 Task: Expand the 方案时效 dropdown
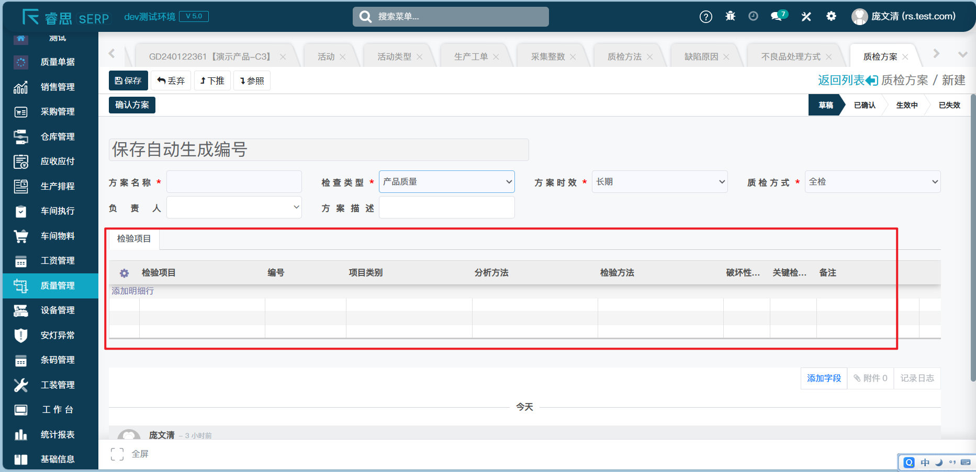click(x=659, y=182)
